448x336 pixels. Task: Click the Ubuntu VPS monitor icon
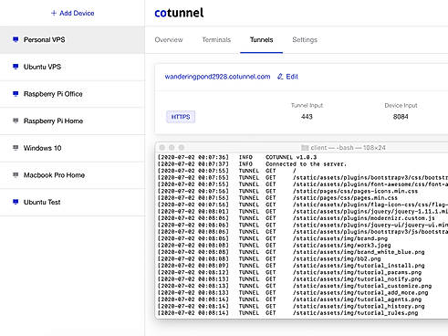pyautogui.click(x=16, y=67)
